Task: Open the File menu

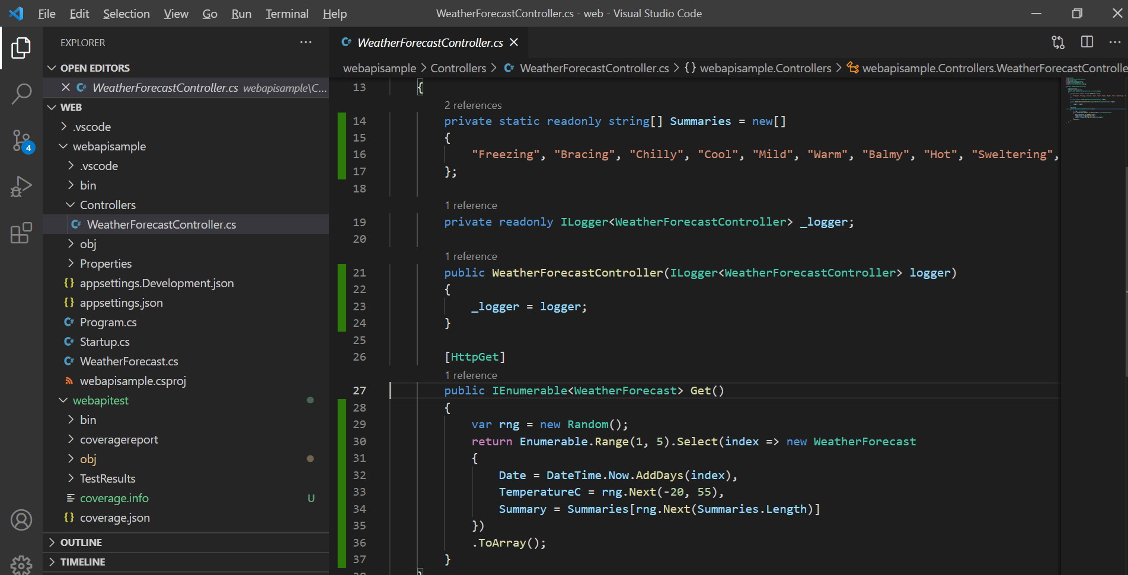Action: 46,13
